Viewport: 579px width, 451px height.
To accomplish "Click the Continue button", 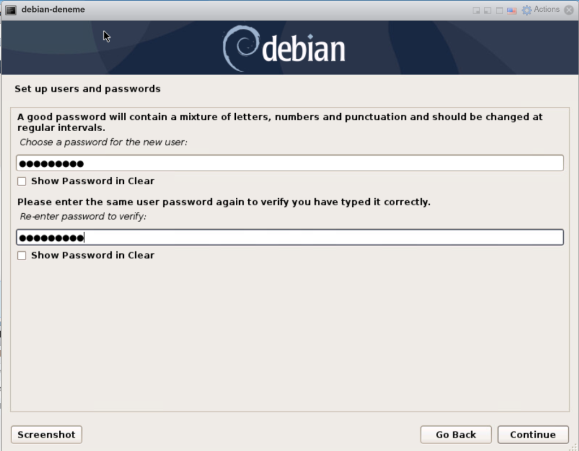I will click(x=533, y=435).
